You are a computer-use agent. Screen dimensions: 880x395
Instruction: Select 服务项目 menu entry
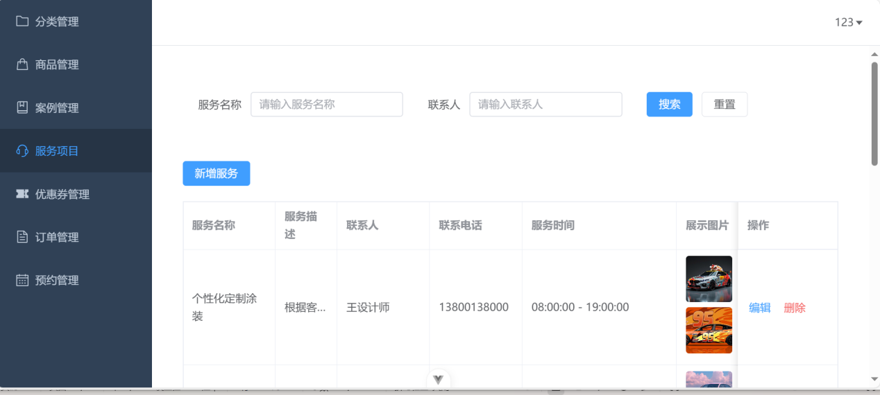[x=76, y=150]
